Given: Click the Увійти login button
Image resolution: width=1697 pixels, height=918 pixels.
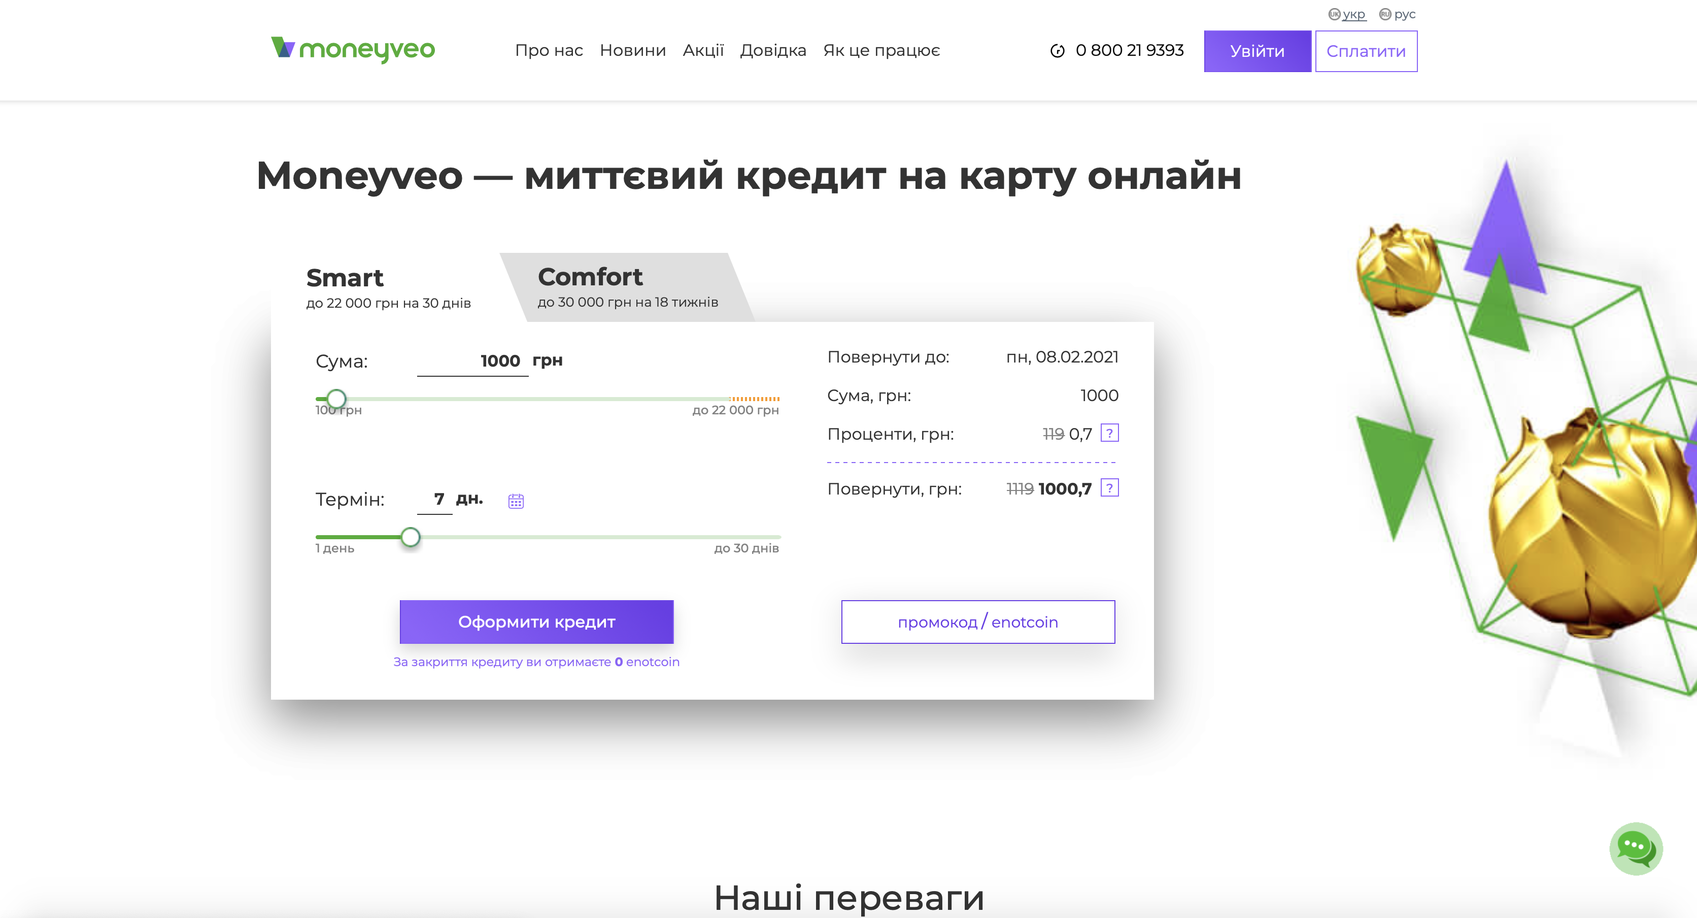Looking at the screenshot, I should 1257,51.
